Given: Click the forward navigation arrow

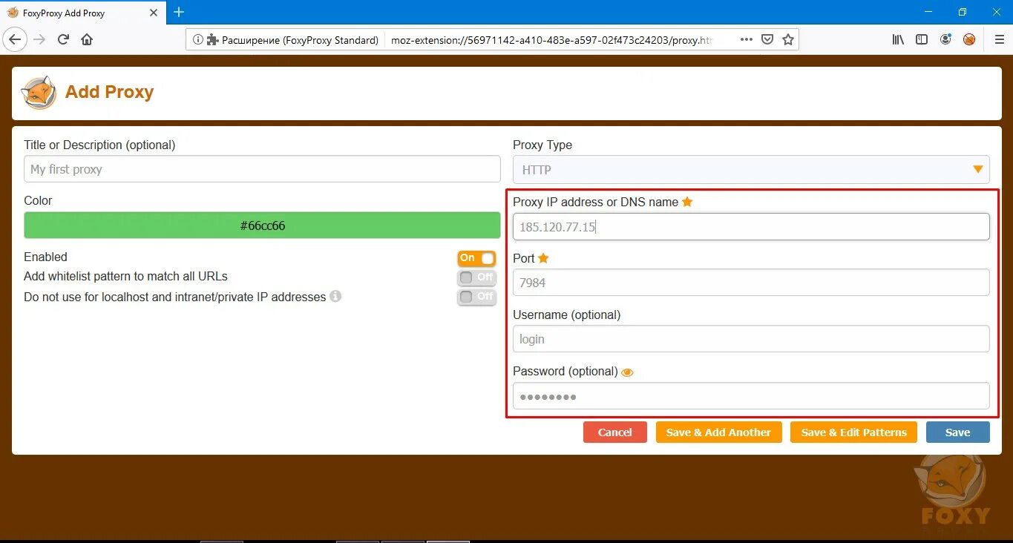Looking at the screenshot, I should coord(40,39).
